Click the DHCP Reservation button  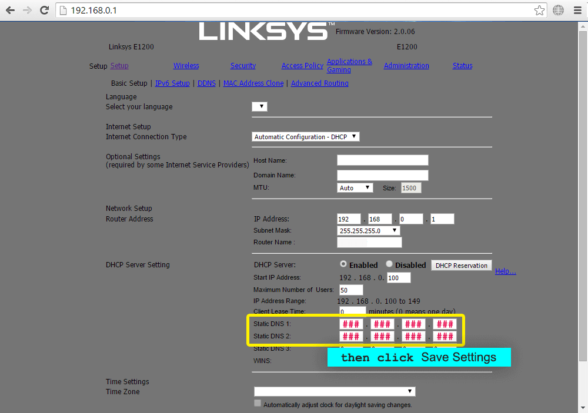[x=461, y=266]
